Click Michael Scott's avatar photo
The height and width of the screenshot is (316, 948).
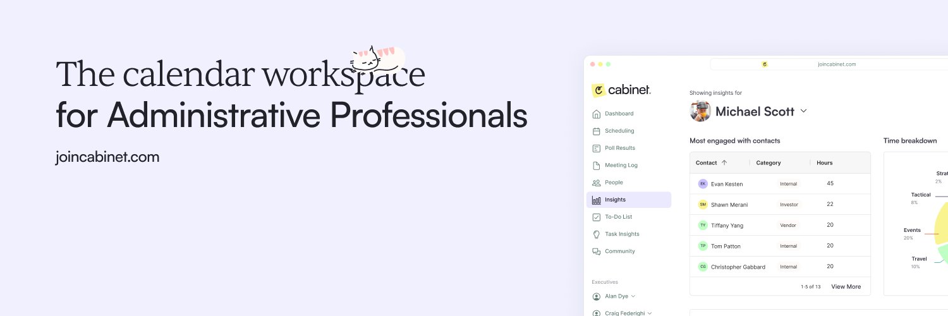(x=700, y=111)
